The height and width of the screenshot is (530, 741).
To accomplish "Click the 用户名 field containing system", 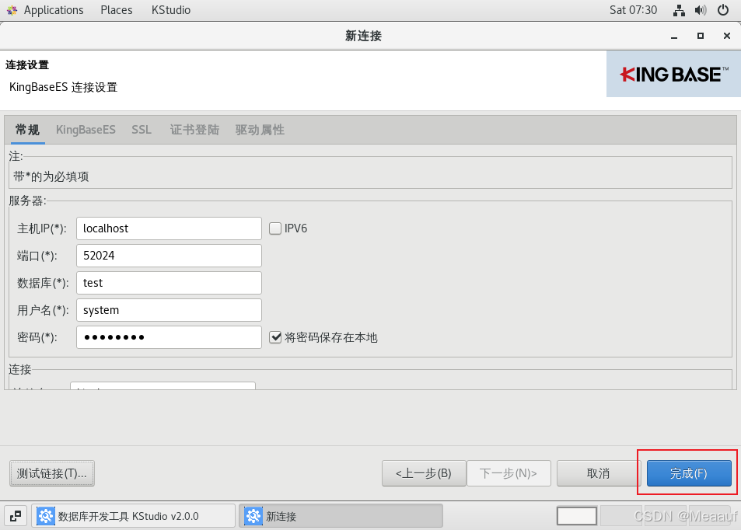I will click(x=169, y=310).
